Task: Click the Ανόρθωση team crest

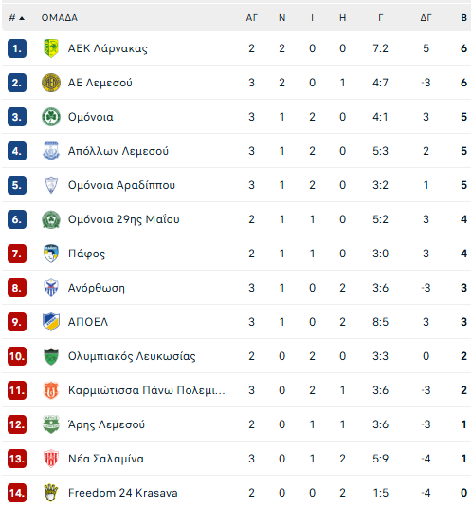Action: tap(51, 288)
